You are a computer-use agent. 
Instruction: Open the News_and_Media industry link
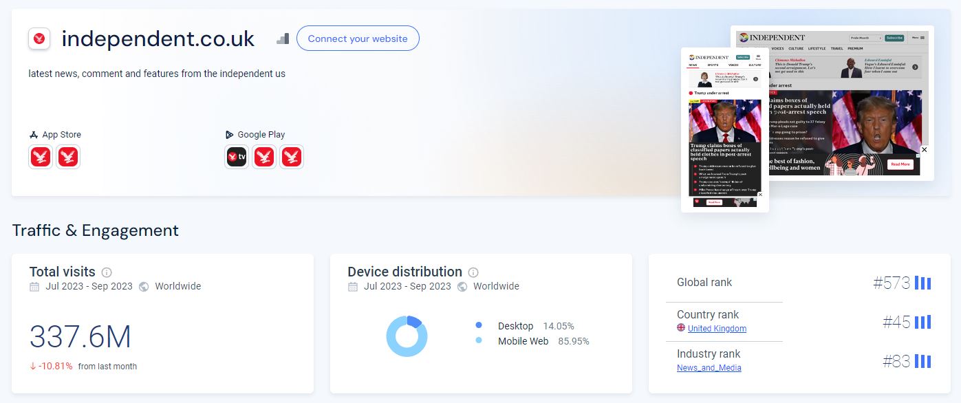coord(709,368)
